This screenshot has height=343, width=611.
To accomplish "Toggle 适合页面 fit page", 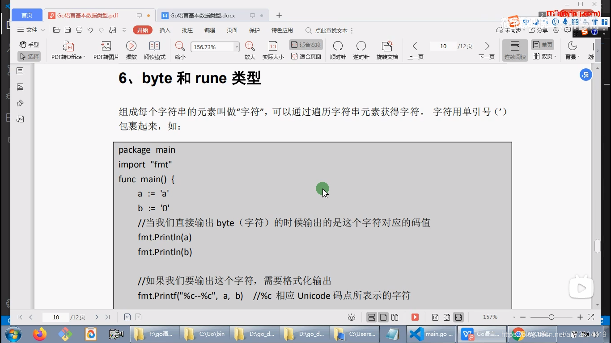I will click(x=306, y=56).
